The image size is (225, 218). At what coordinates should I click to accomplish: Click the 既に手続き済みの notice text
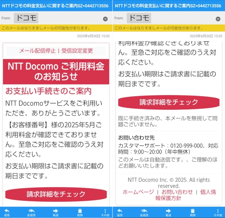(168, 121)
